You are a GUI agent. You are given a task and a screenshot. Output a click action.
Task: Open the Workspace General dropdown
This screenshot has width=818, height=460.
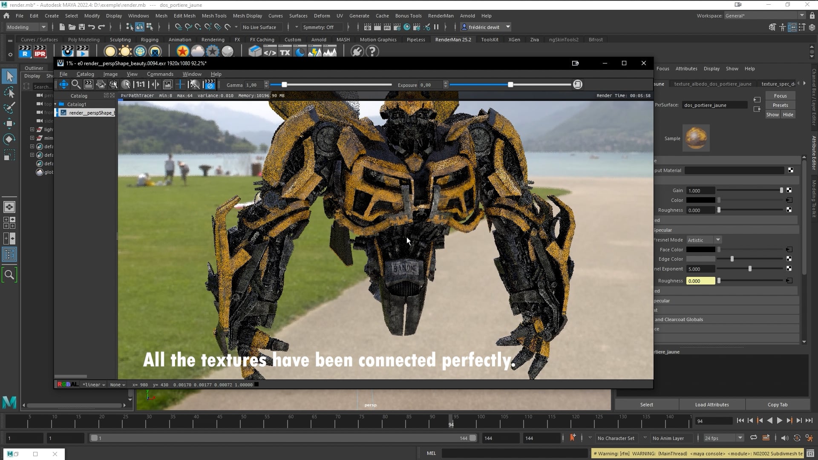tap(765, 16)
